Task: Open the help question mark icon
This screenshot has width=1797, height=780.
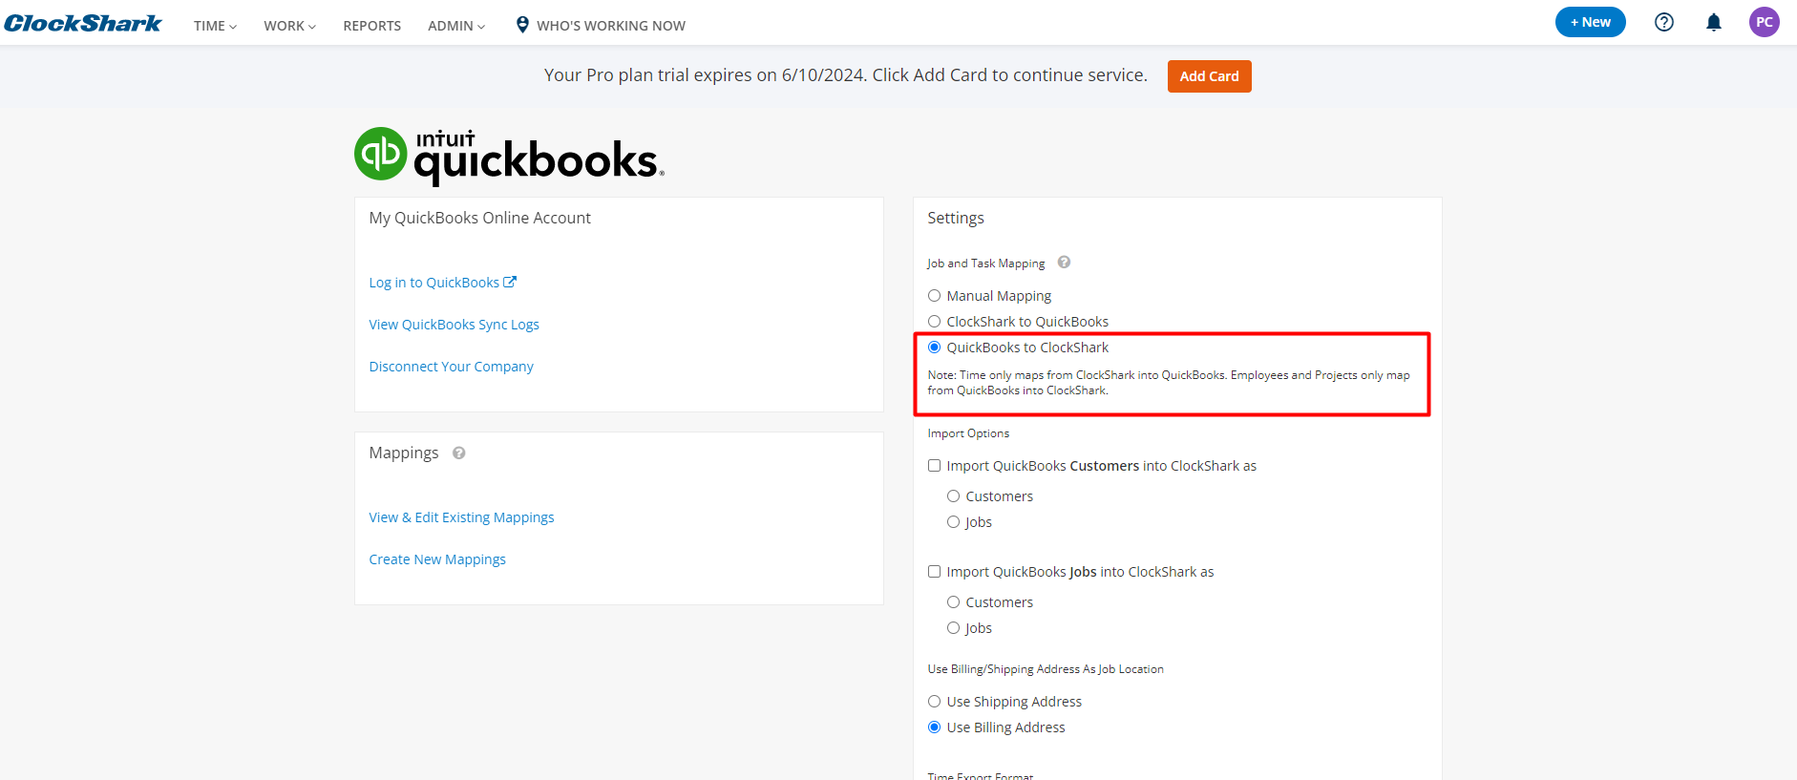Action: point(1664,22)
